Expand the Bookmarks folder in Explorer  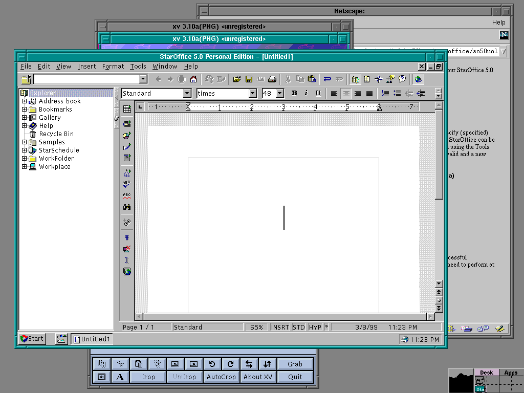24,110
